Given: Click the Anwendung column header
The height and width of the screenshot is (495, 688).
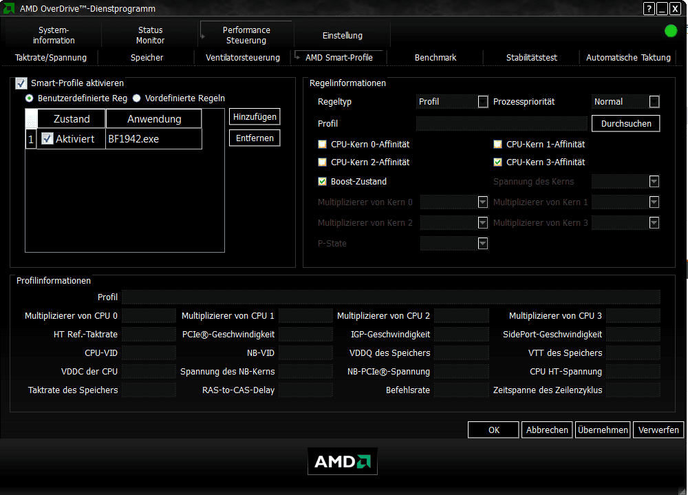Looking at the screenshot, I should tap(154, 118).
